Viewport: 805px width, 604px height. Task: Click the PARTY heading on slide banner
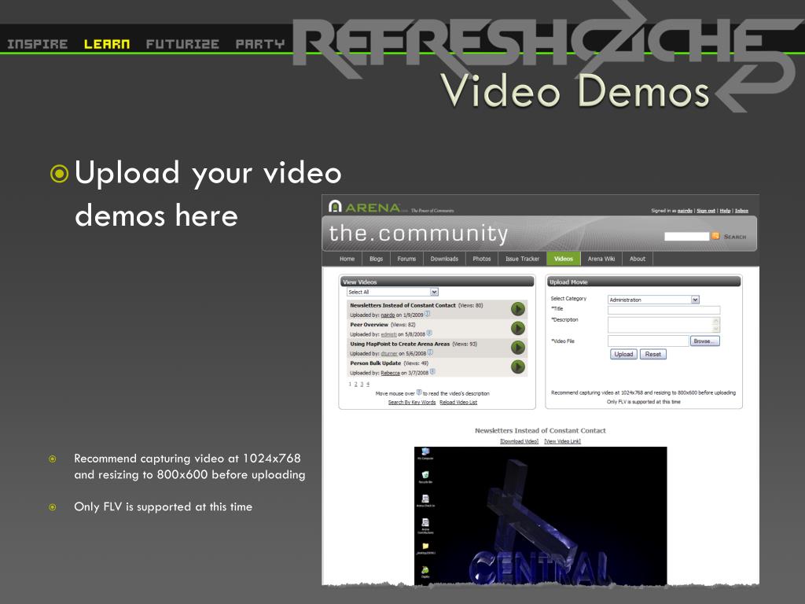[x=259, y=44]
